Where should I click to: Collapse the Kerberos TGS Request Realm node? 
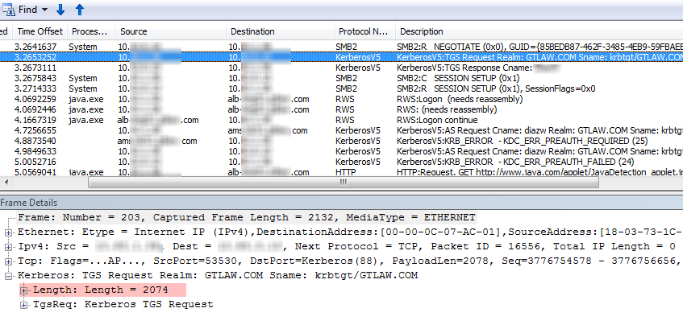point(8,275)
